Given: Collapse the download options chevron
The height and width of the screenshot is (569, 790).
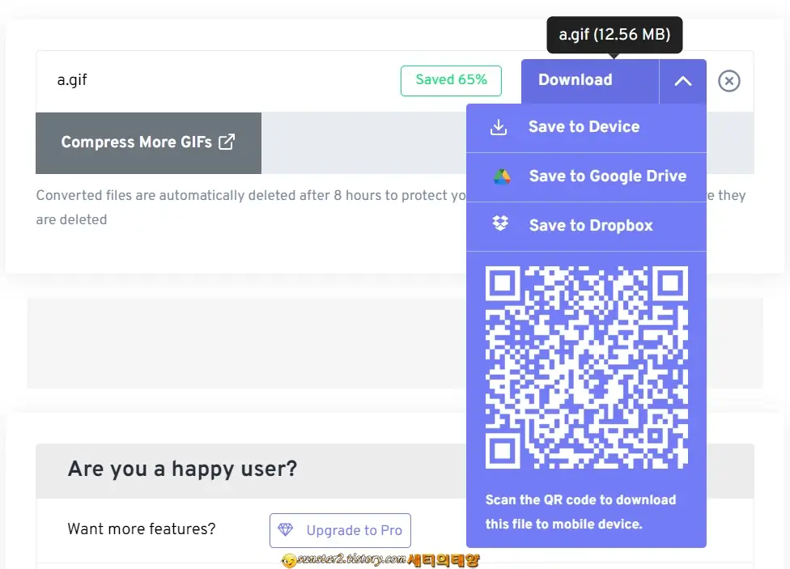Looking at the screenshot, I should [x=682, y=81].
